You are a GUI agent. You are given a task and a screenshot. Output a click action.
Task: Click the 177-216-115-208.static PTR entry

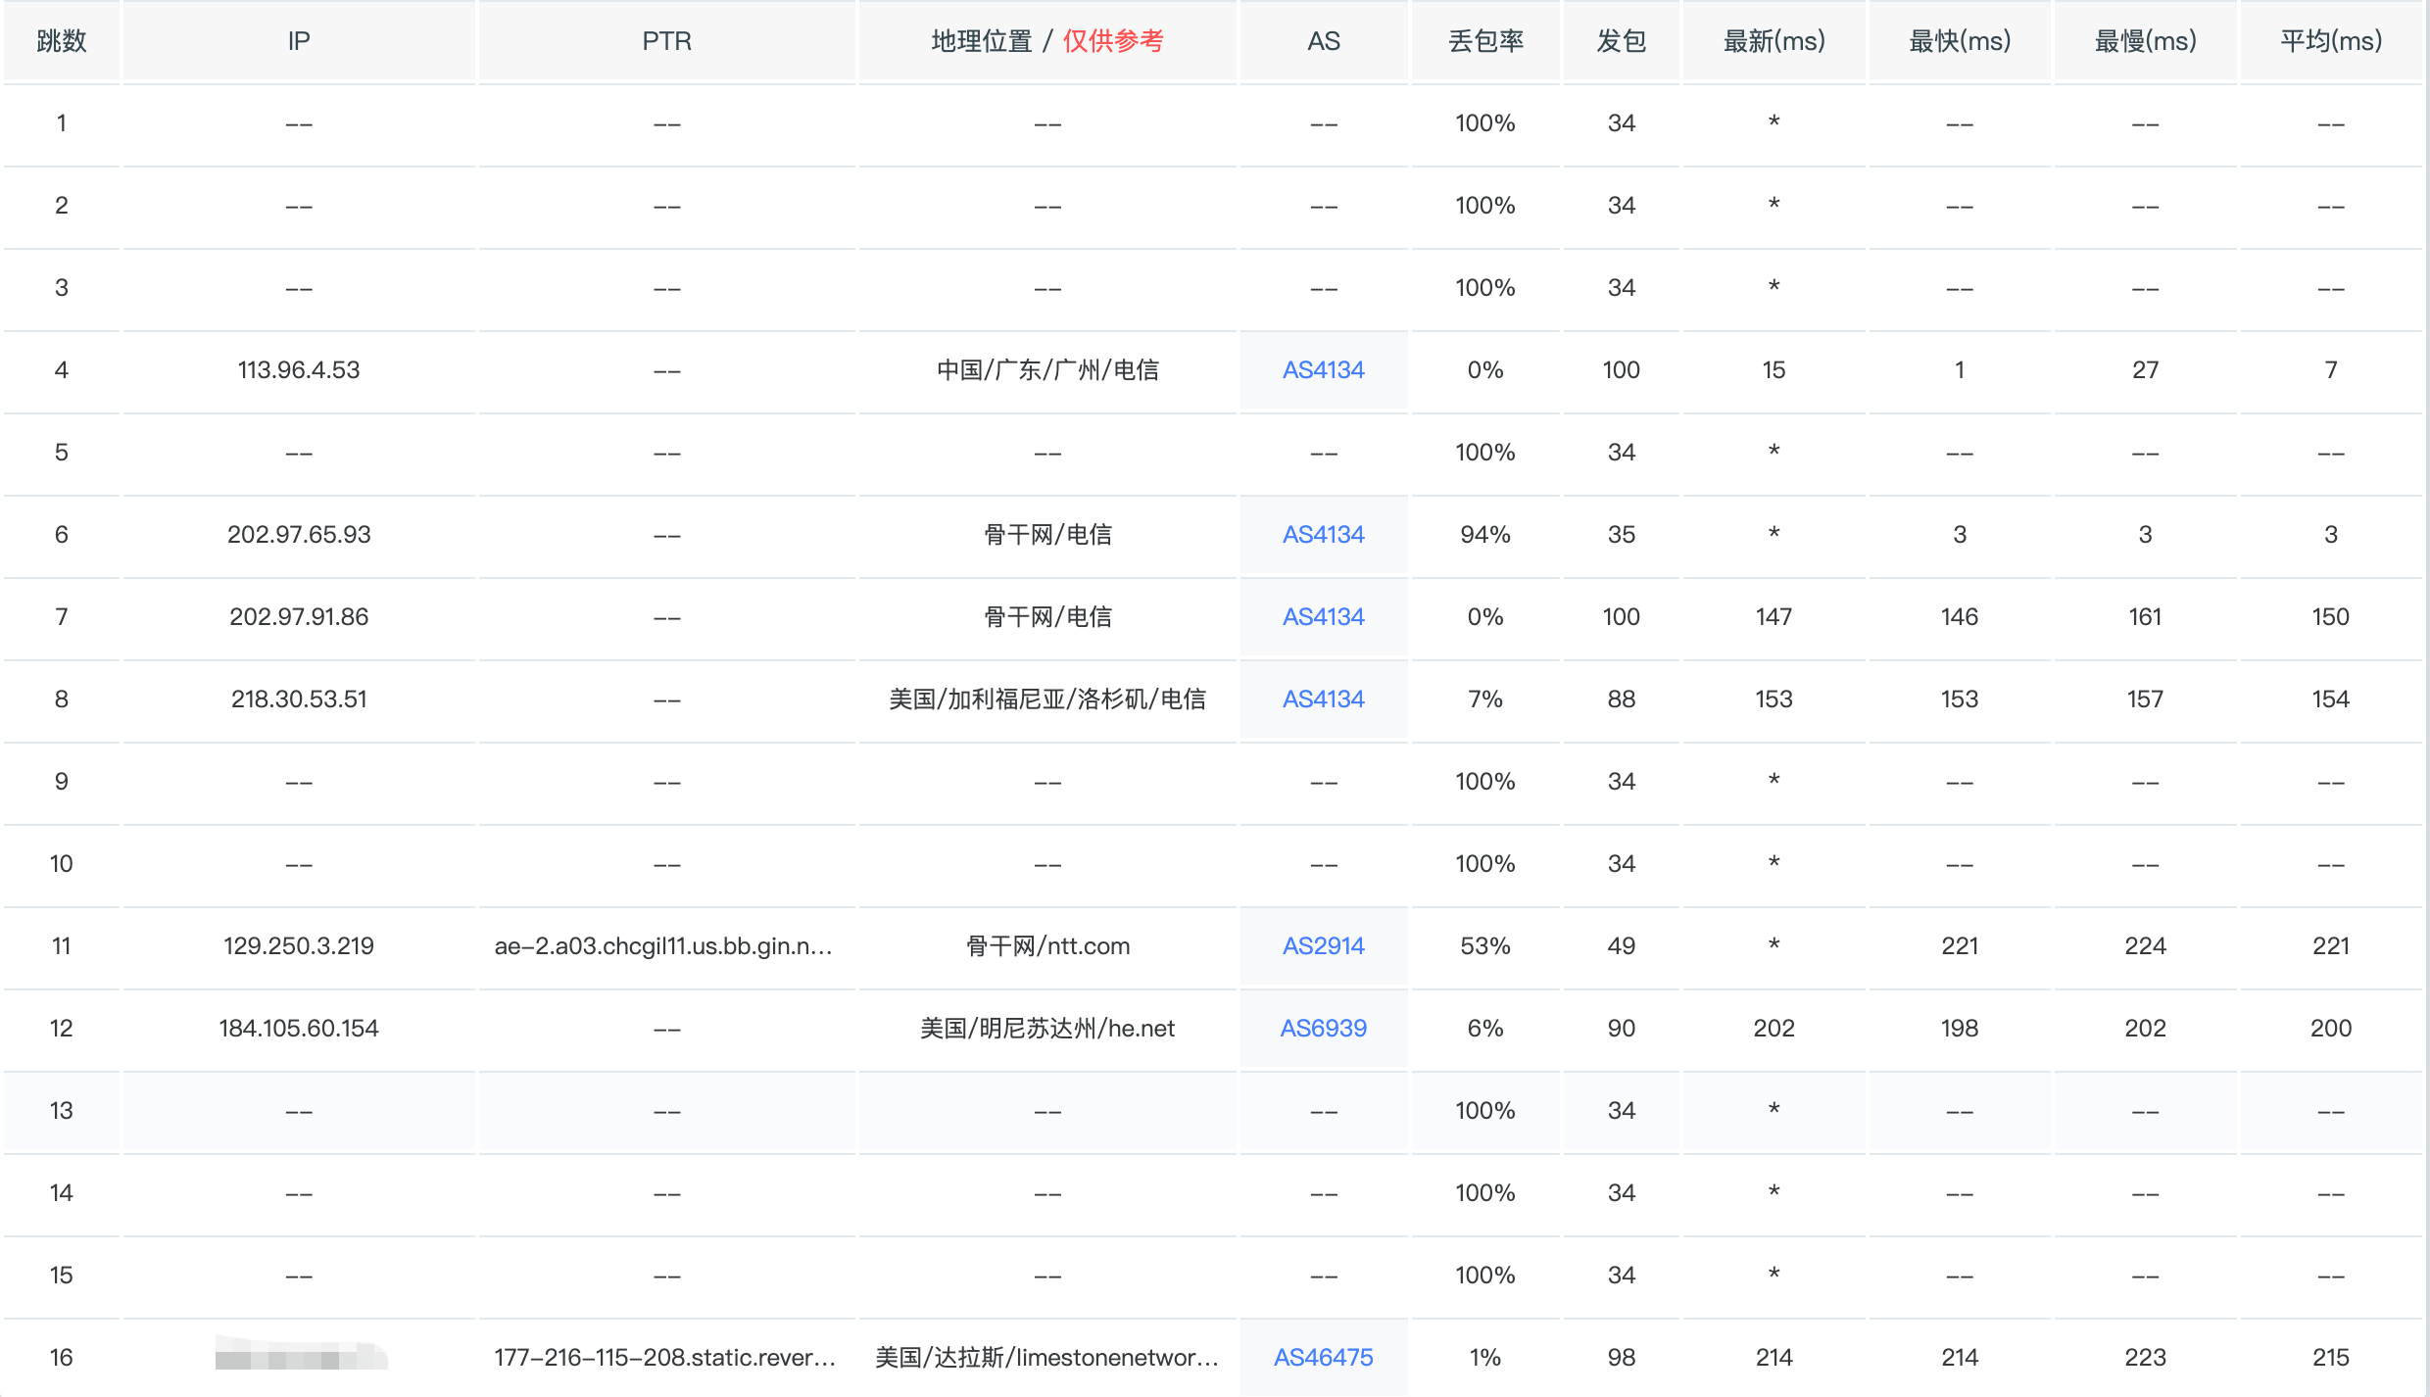664,1357
